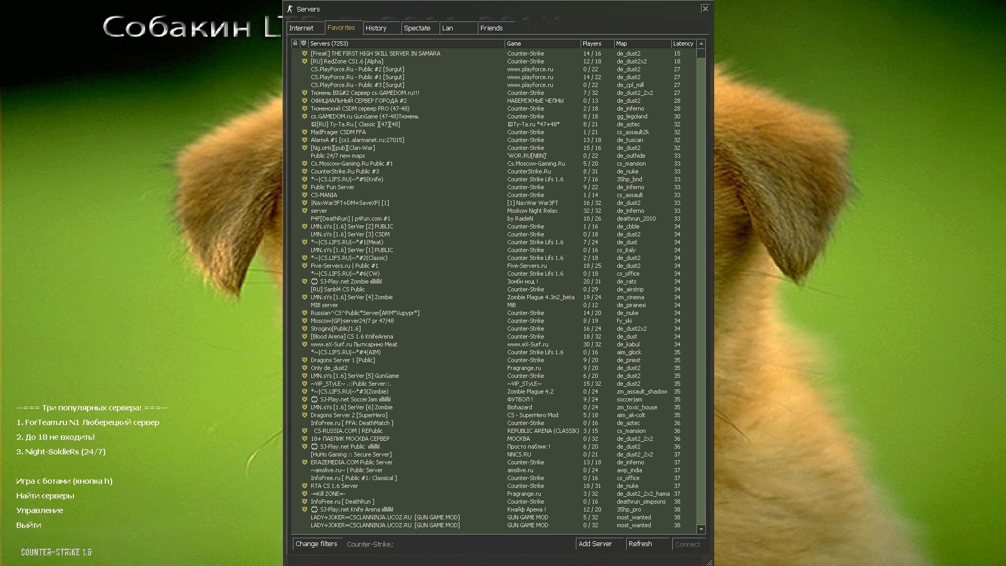Viewport: 1006px width, 566px height.
Task: Click shield icon of Only de_dust2 server
Action: tap(304, 368)
